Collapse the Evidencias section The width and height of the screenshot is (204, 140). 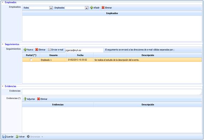pos(2,86)
